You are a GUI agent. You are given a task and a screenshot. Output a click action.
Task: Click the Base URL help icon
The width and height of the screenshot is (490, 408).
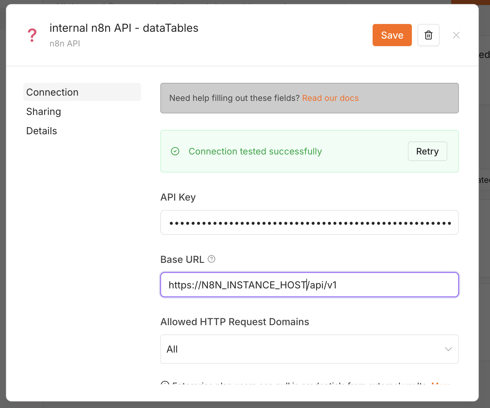tap(211, 259)
